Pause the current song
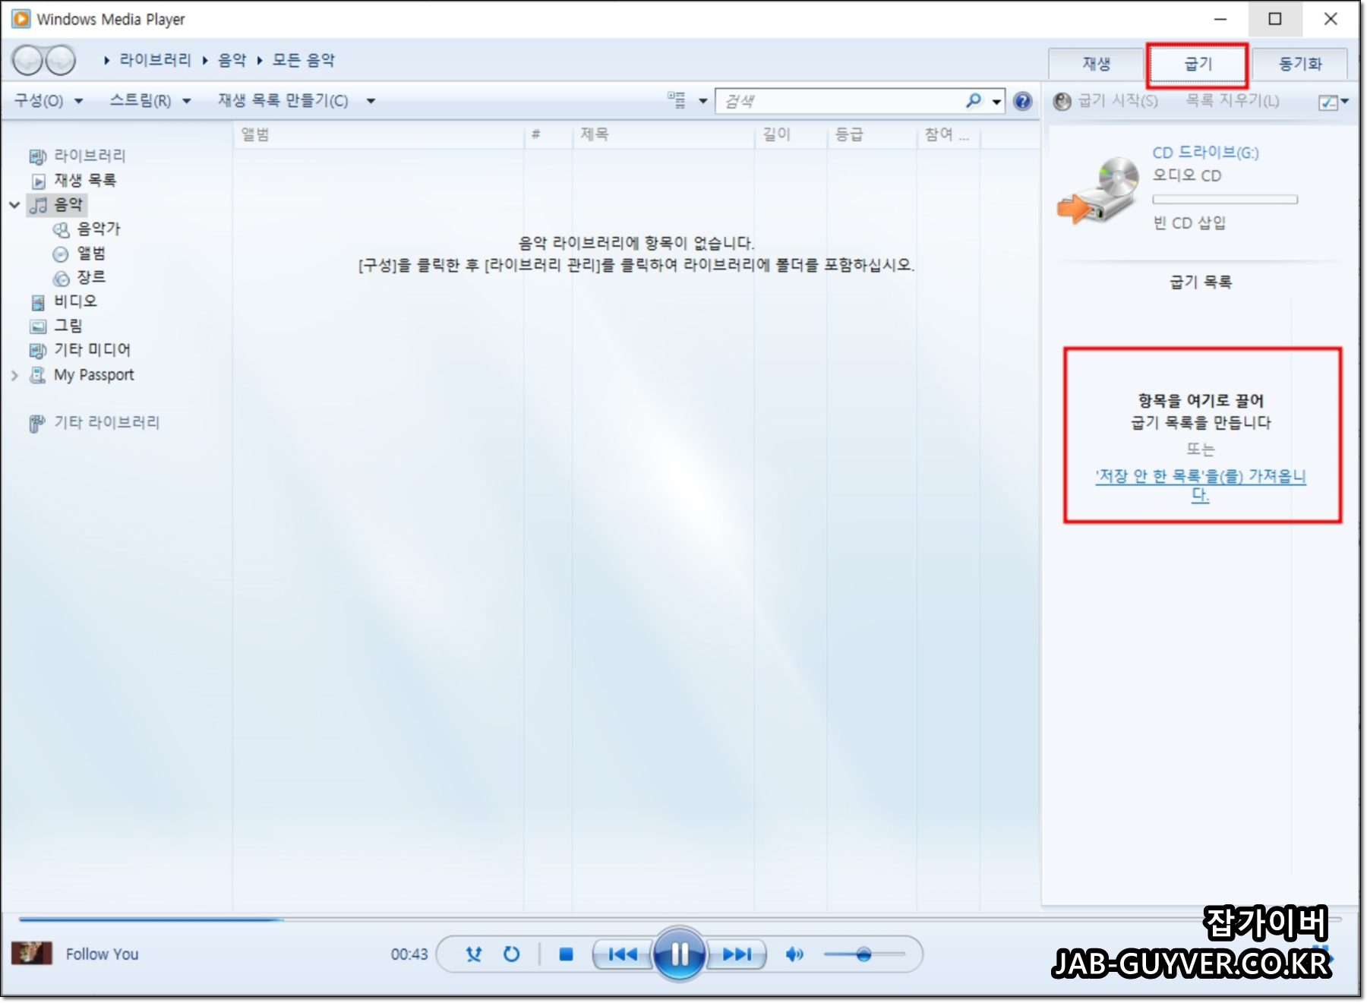This screenshot has height=1003, width=1367. coord(679,954)
